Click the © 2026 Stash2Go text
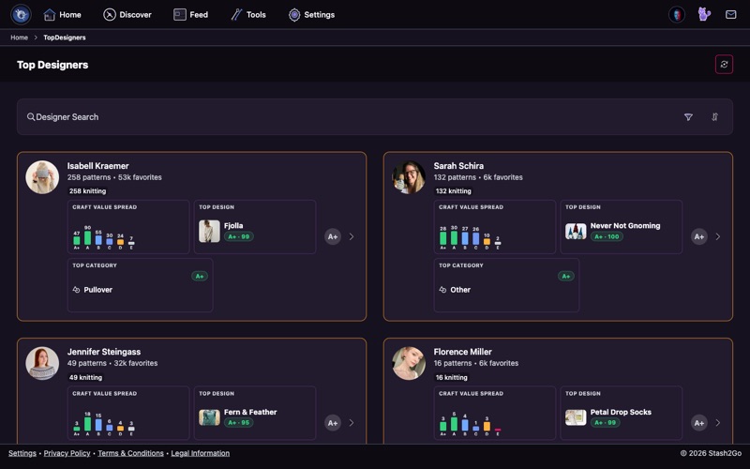Viewport: 750px width, 469px height. tap(711, 453)
